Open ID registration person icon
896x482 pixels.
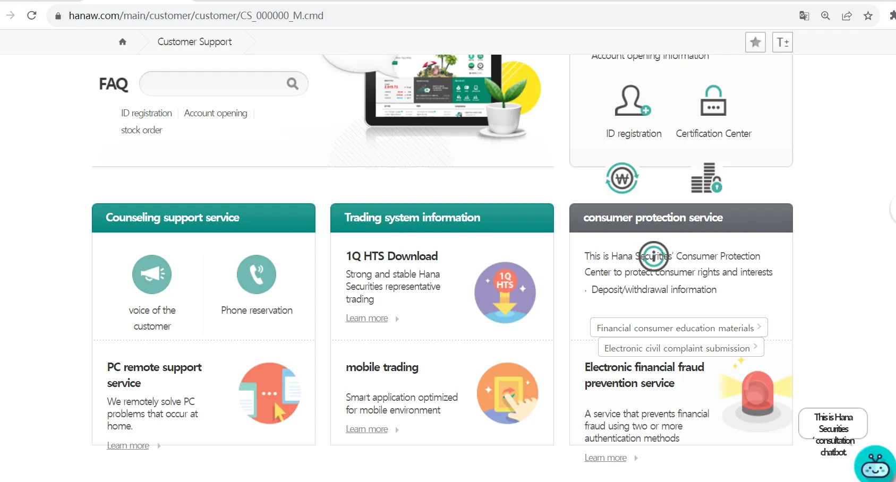pyautogui.click(x=633, y=100)
